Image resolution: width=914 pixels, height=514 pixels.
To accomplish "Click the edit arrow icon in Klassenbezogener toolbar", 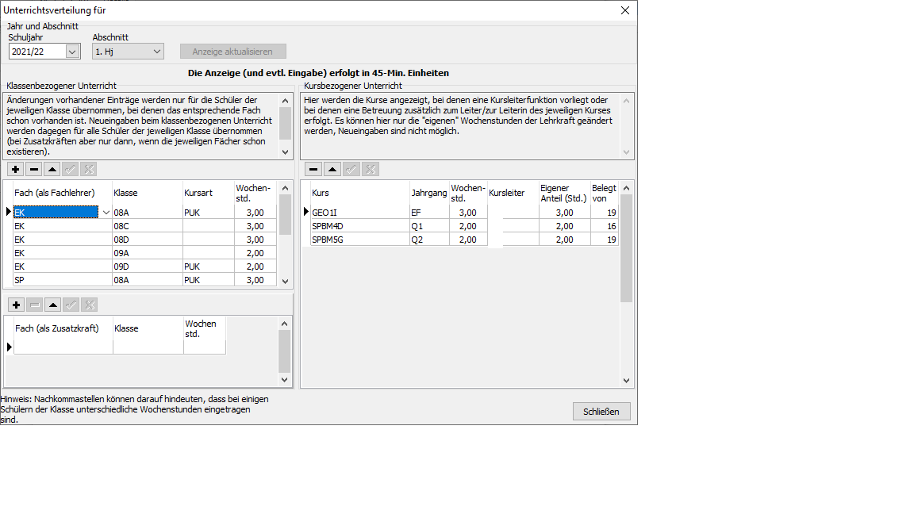I will [52, 169].
